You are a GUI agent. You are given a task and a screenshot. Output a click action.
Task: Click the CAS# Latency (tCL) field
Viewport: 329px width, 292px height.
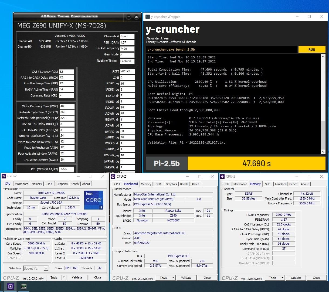tap(66, 72)
